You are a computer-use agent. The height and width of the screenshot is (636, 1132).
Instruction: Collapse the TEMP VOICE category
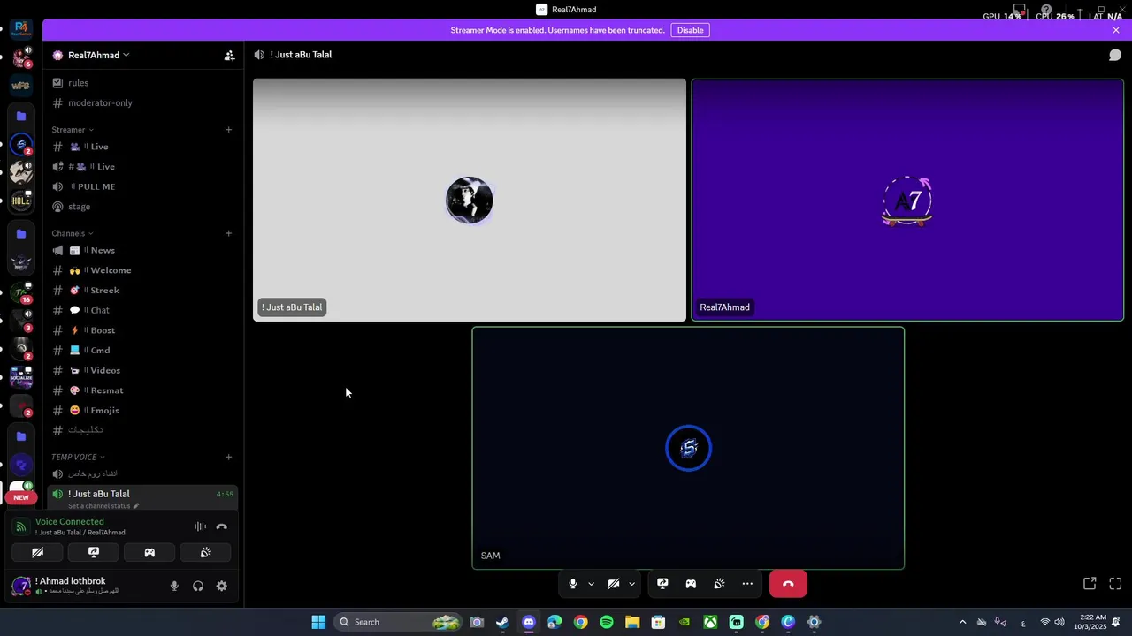click(78, 457)
